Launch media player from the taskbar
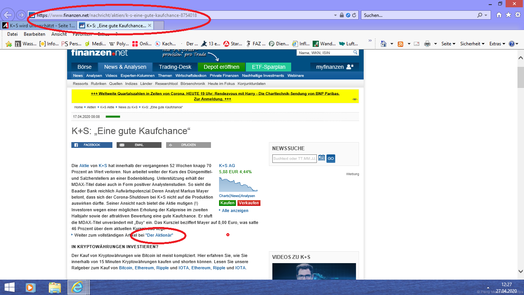Screen dimensions: 524x295 tap(30, 287)
